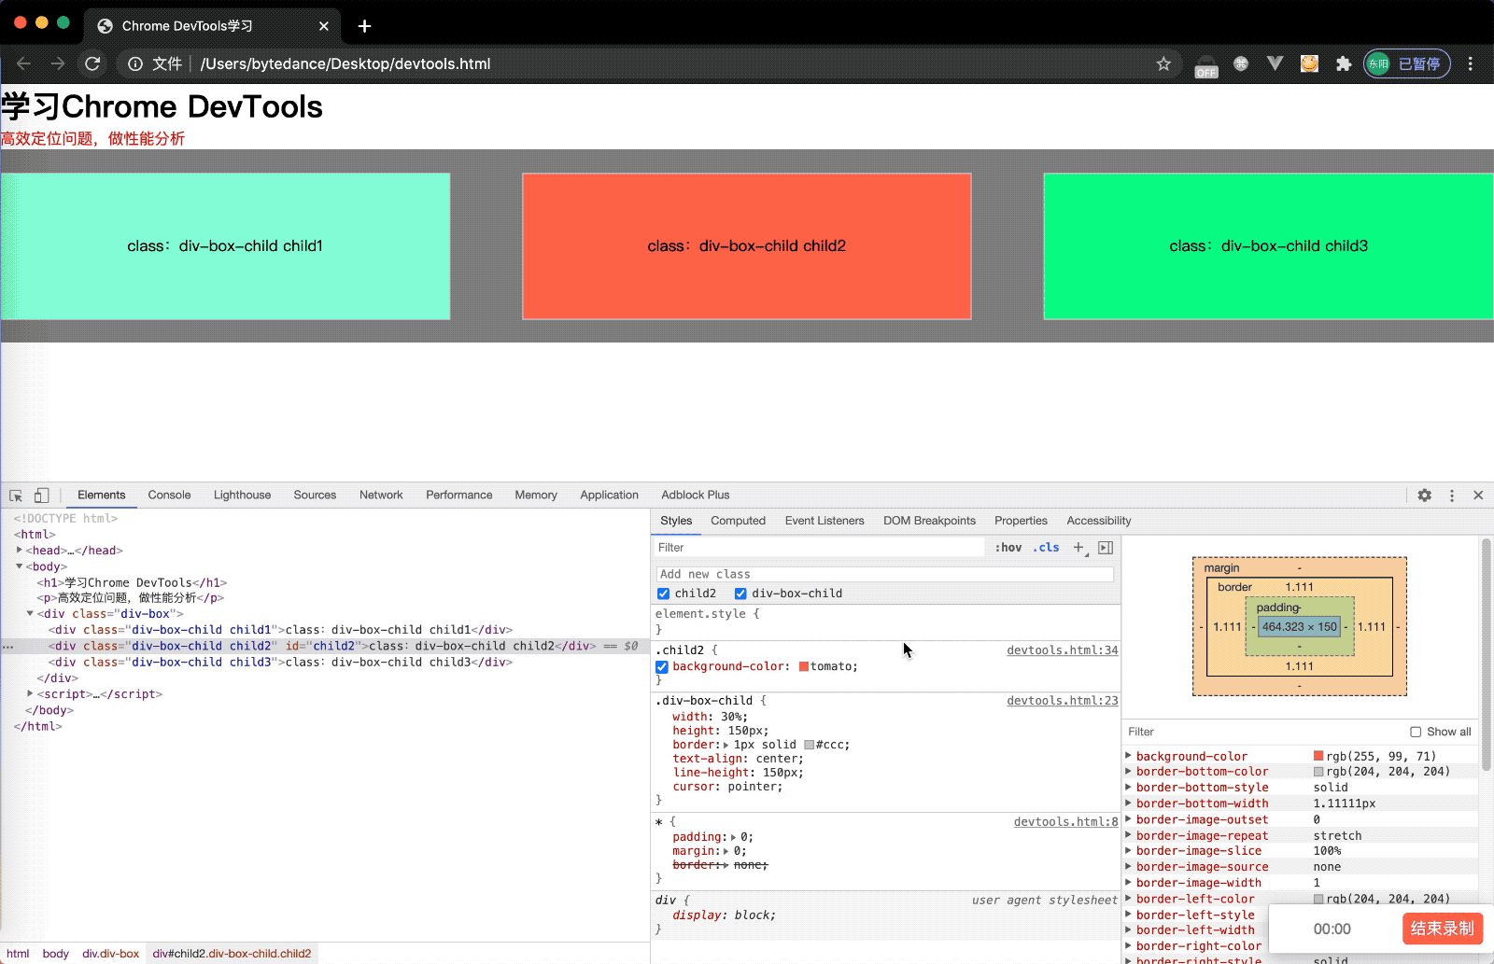Open DevTools settings gear
Viewport: 1494px width, 964px height.
(x=1425, y=496)
